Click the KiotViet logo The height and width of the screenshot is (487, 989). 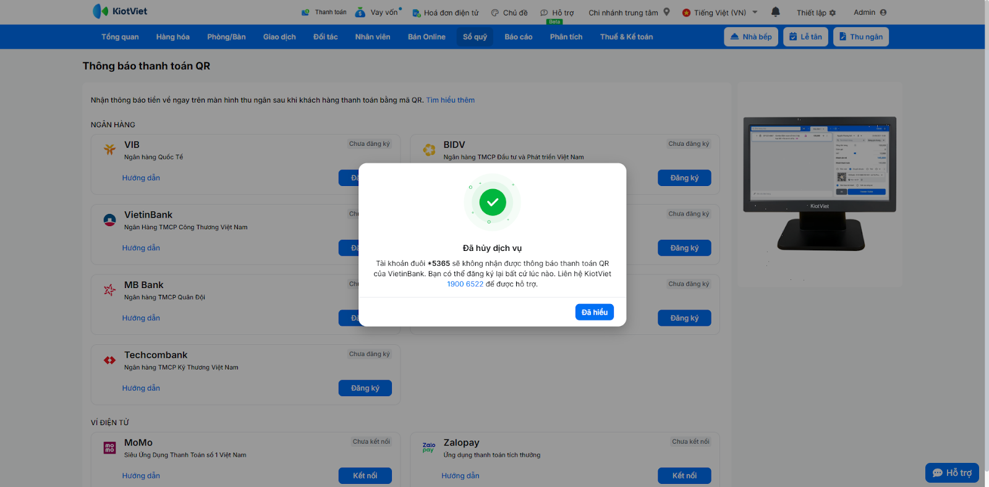[x=120, y=11]
